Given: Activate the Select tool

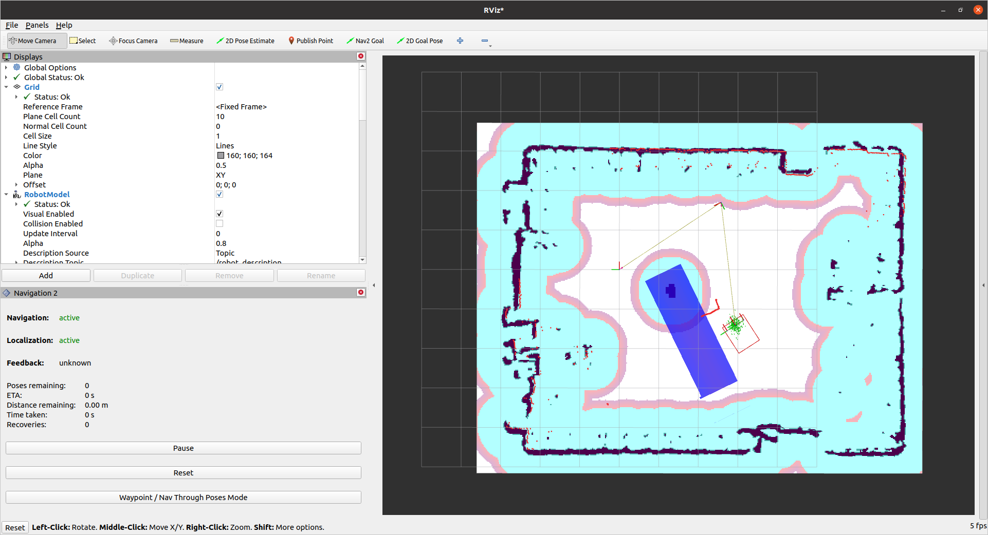Looking at the screenshot, I should tap(83, 41).
